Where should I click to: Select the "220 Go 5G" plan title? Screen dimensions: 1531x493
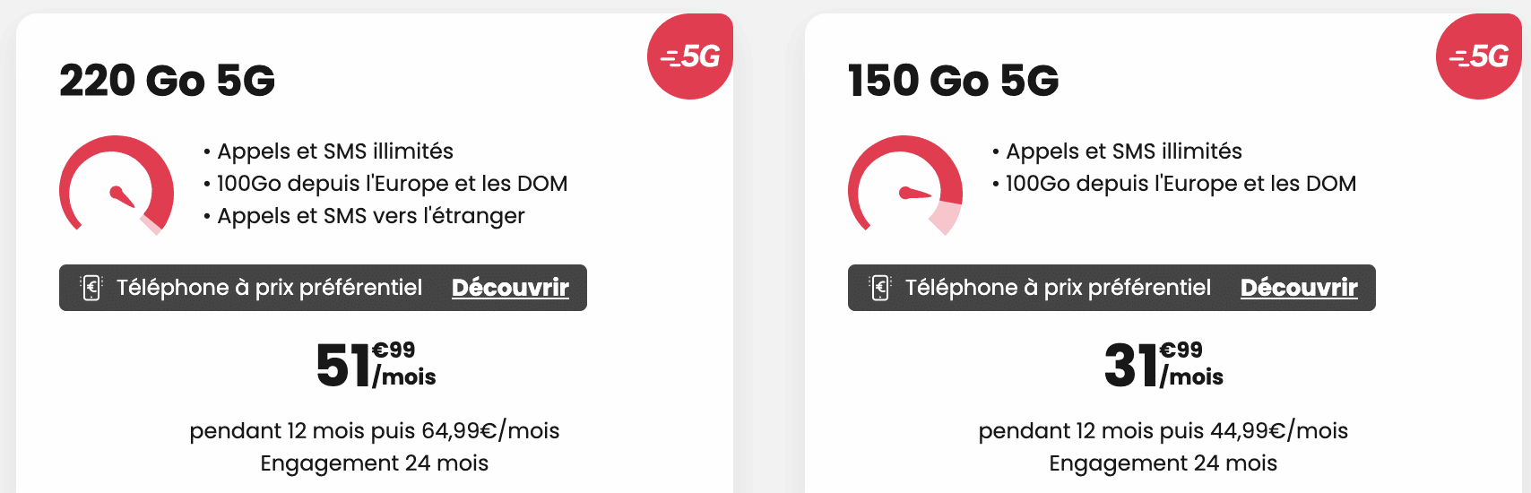tap(168, 81)
